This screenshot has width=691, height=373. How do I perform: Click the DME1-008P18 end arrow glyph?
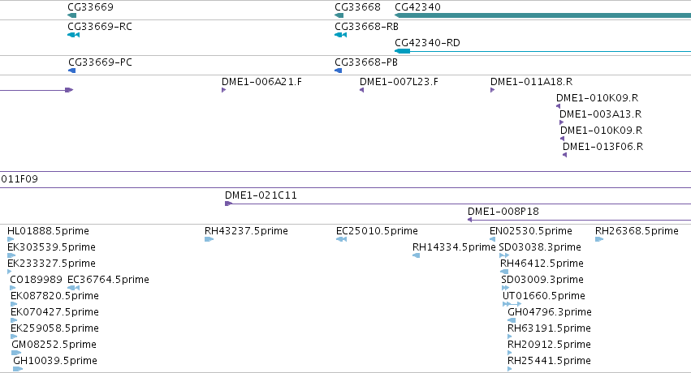coord(470,220)
